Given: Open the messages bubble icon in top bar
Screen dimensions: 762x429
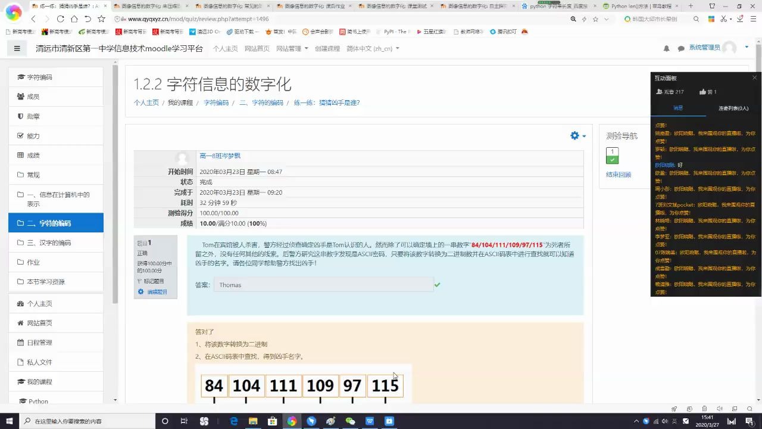Looking at the screenshot, I should coord(680,48).
